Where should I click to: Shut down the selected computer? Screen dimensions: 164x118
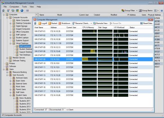click(x=64, y=23)
